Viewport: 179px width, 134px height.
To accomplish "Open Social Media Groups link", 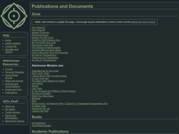I will tap(12, 76).
